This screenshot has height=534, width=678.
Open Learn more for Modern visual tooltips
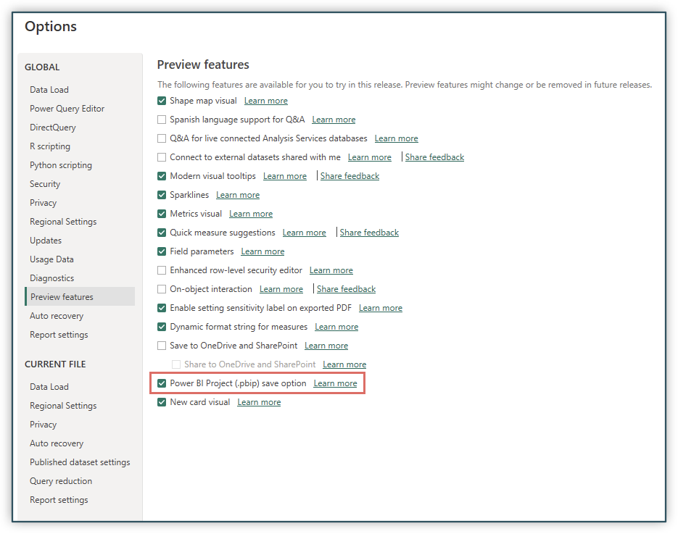tap(285, 176)
